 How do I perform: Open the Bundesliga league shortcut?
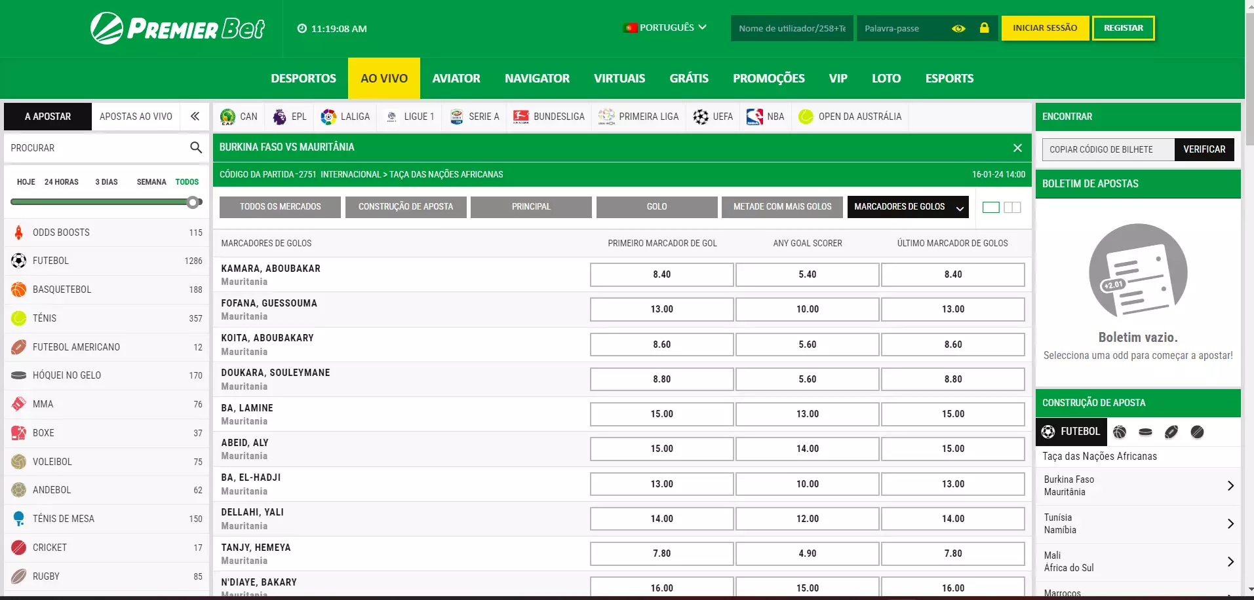549,117
